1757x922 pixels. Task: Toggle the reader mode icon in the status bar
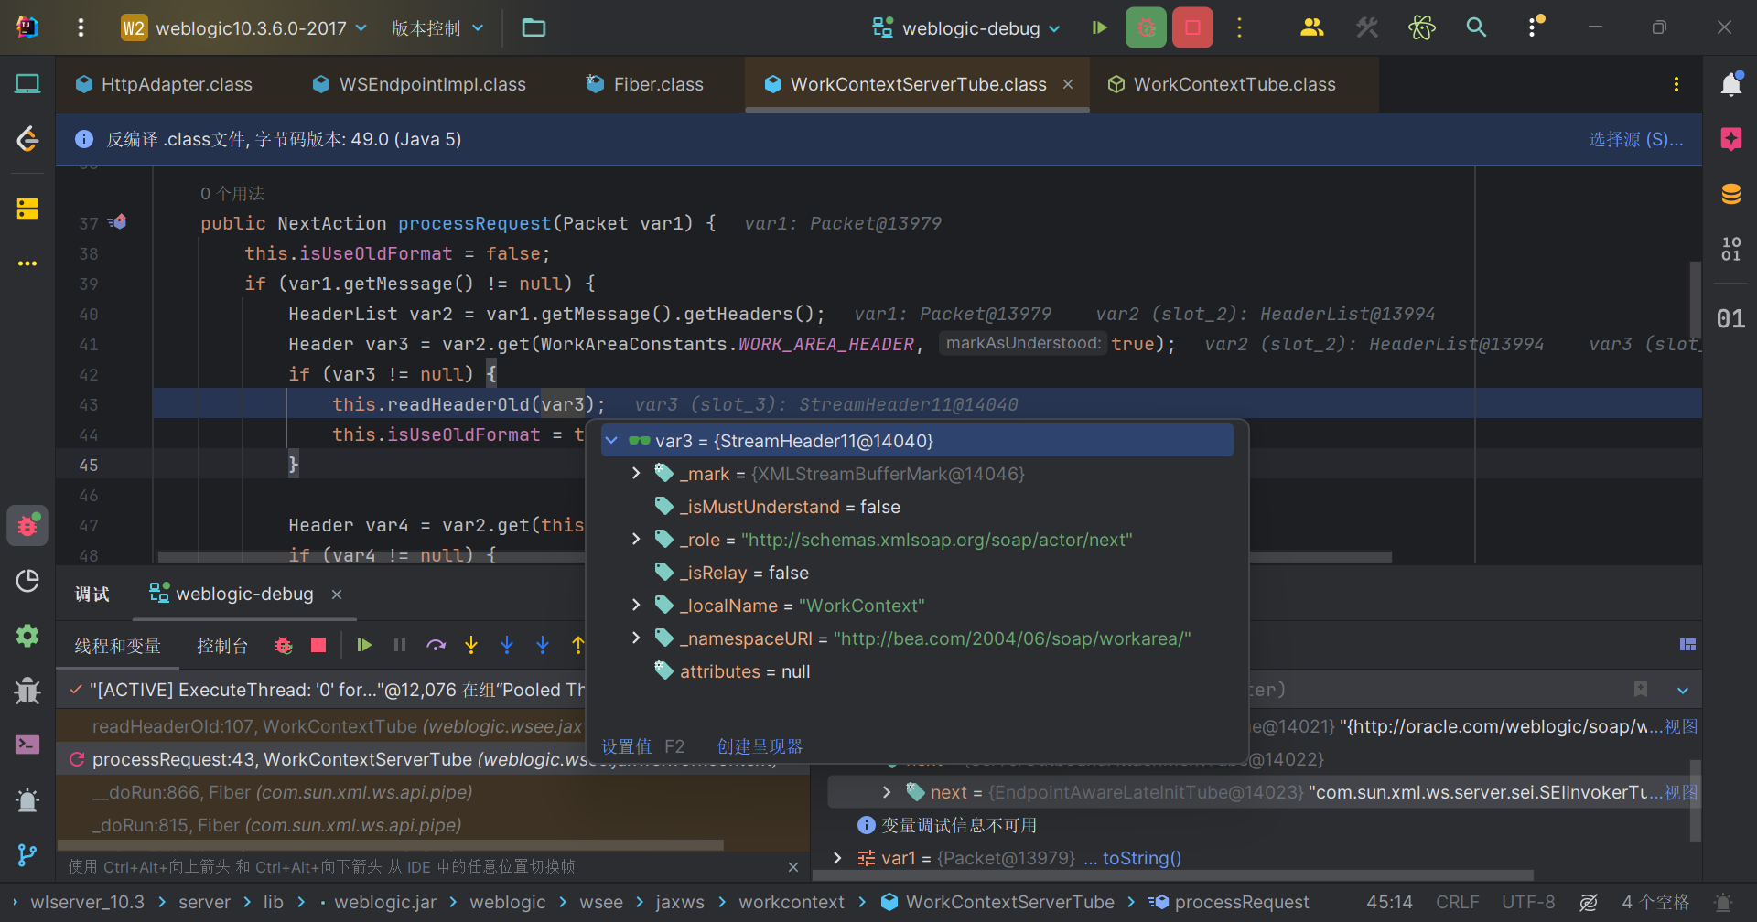tap(1589, 902)
